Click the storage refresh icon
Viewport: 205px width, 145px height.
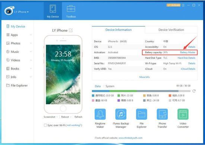[194, 91]
